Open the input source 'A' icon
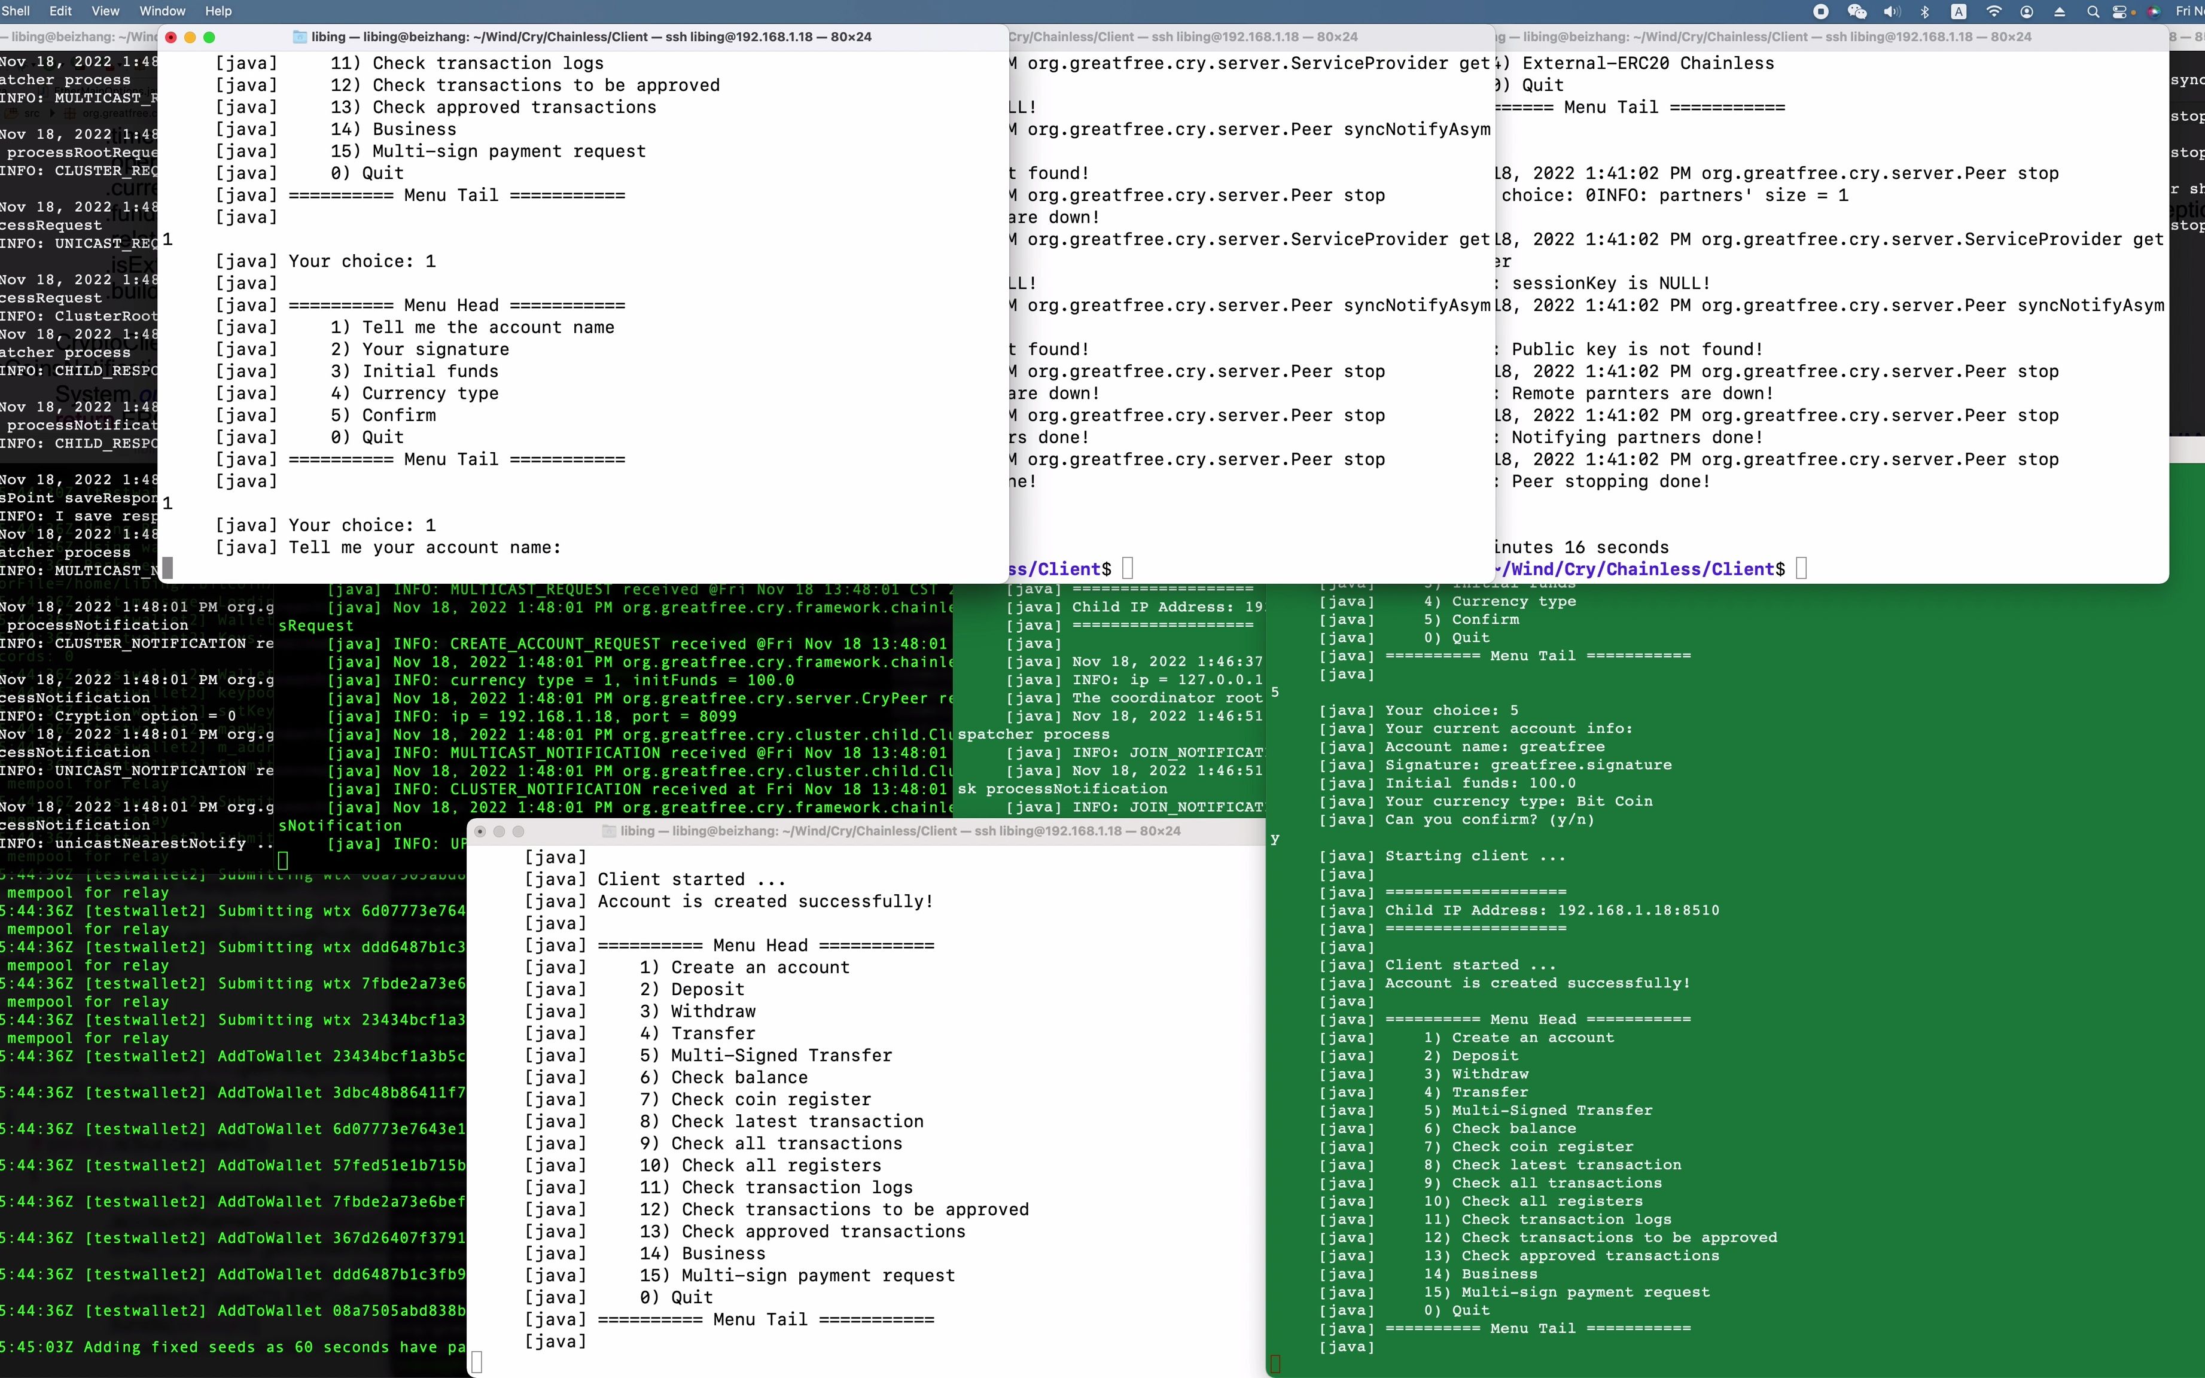Image resolution: width=2205 pixels, height=1378 pixels. (x=1959, y=11)
